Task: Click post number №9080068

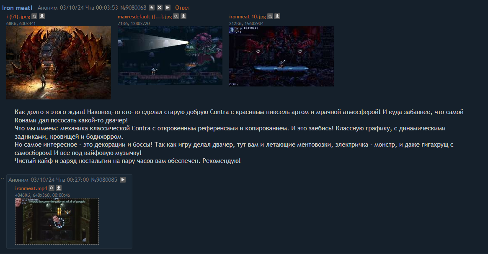Action: coord(133,8)
